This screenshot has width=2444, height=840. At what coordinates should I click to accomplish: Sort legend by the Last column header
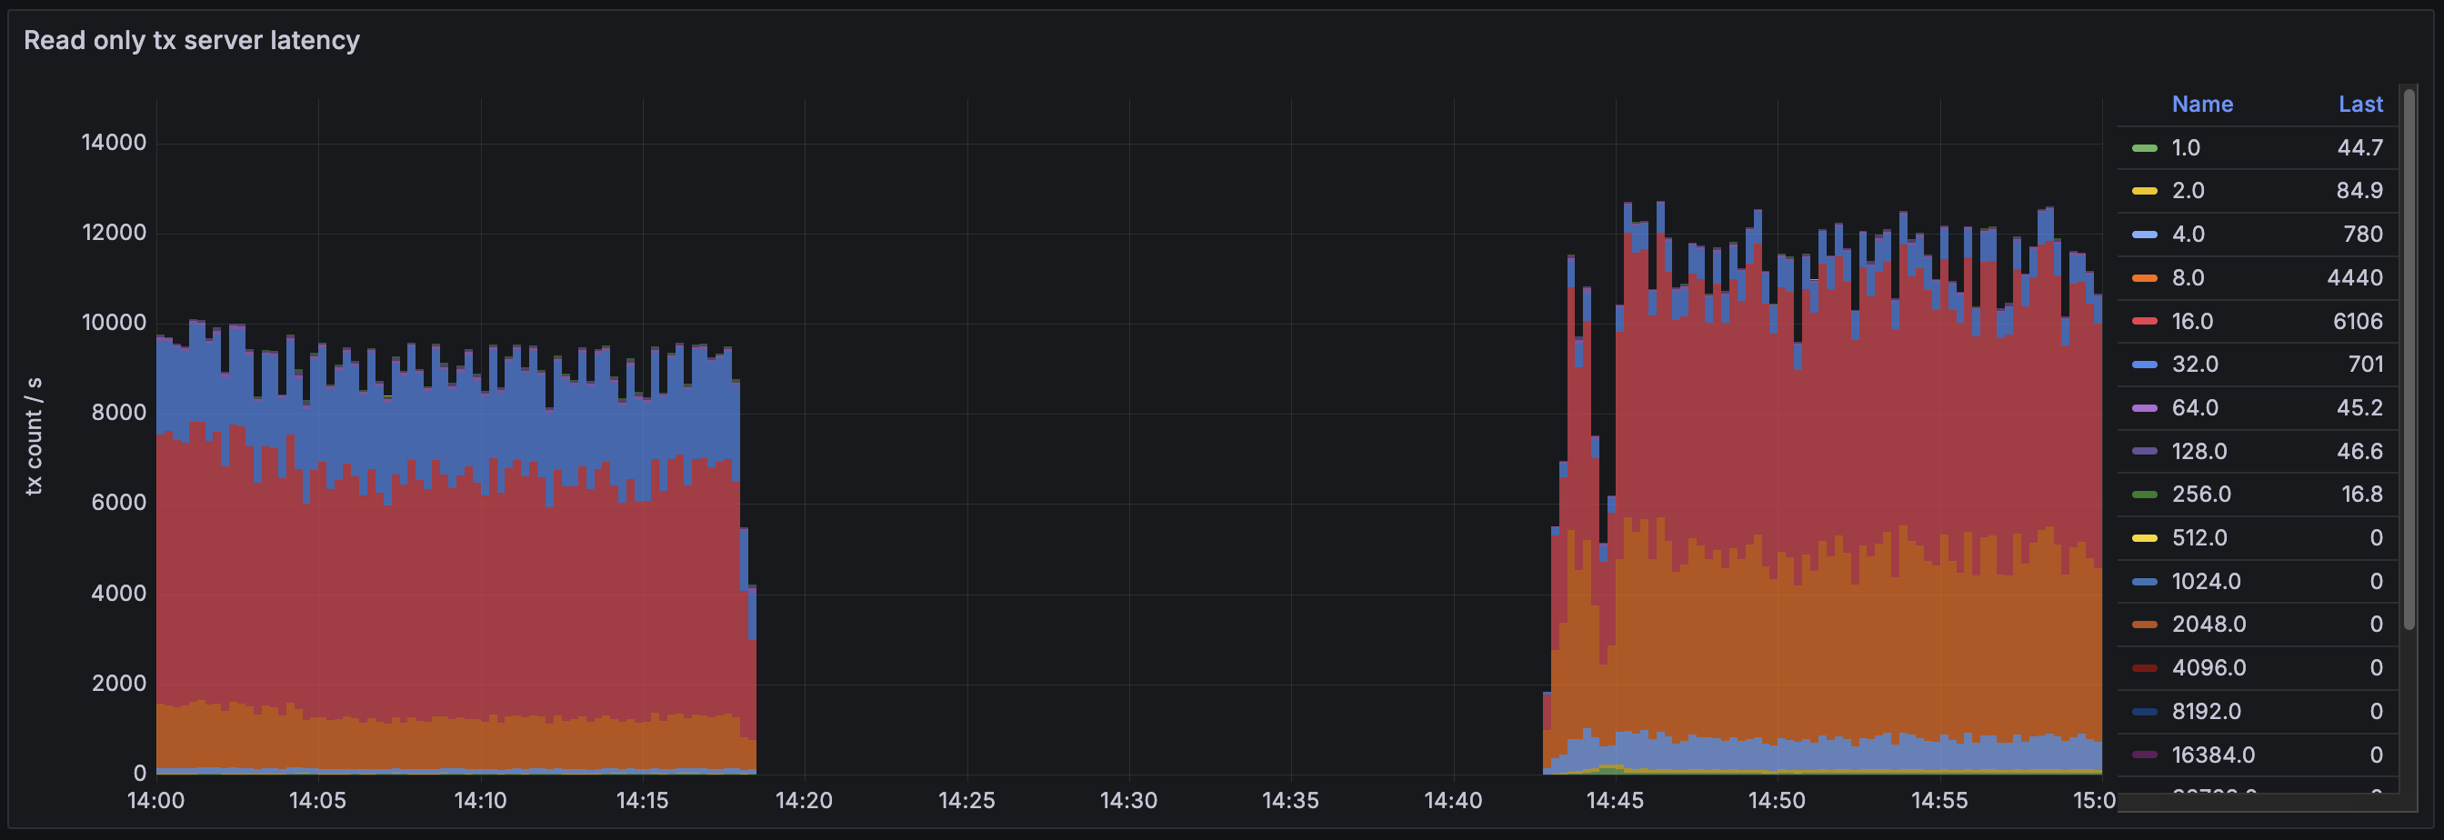[2359, 105]
